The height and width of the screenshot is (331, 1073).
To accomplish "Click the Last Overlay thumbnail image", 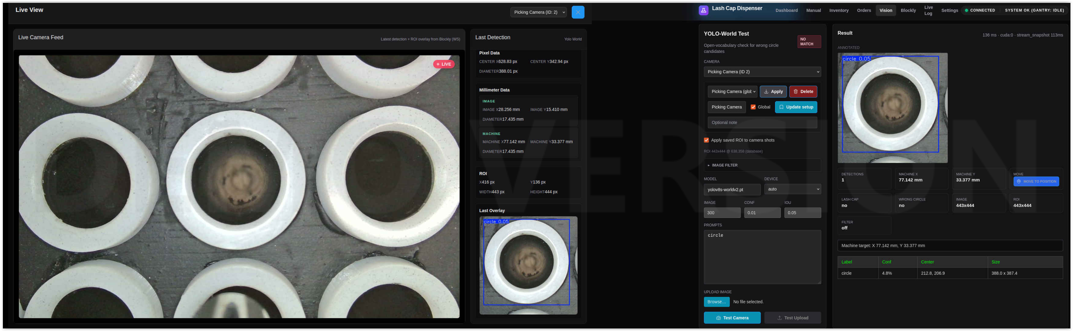I will pos(528,265).
